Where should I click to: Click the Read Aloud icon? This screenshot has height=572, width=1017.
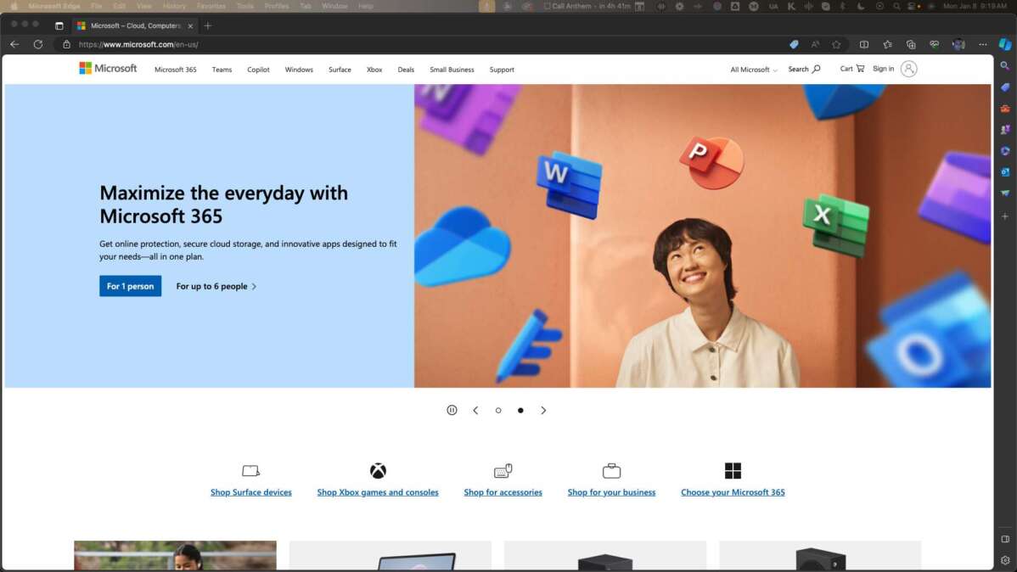point(815,45)
